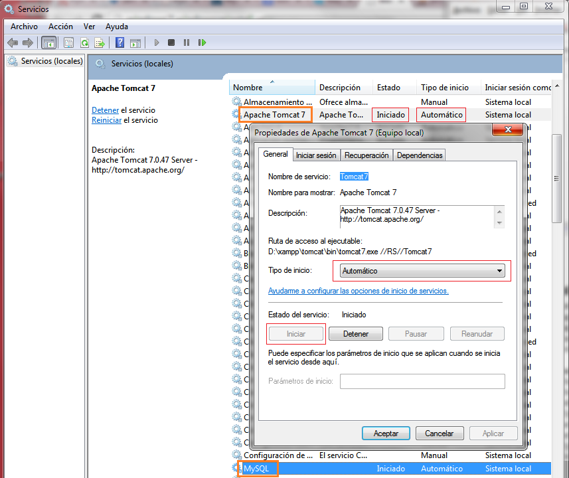Click the Parámetros de inicio field
This screenshot has height=478, width=569.
tap(422, 382)
